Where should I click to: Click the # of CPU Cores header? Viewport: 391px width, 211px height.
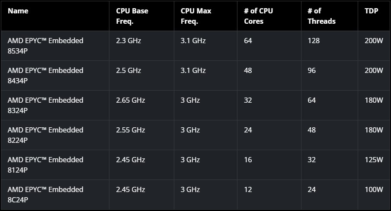pos(258,16)
